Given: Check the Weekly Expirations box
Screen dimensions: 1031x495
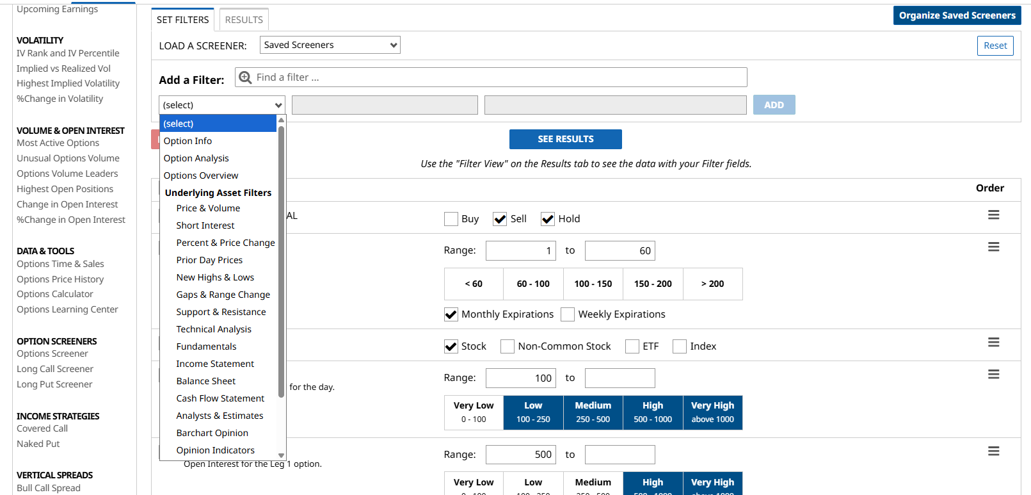Looking at the screenshot, I should point(568,314).
